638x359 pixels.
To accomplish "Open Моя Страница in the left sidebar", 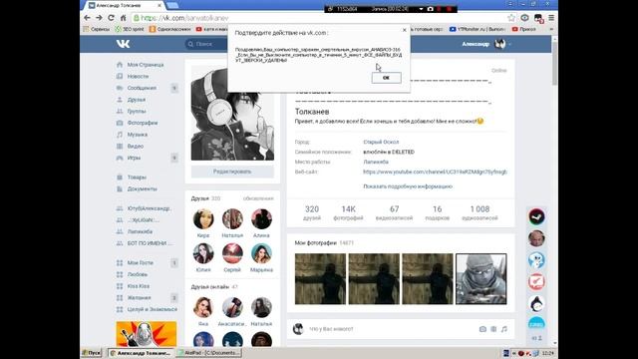I will click(146, 65).
